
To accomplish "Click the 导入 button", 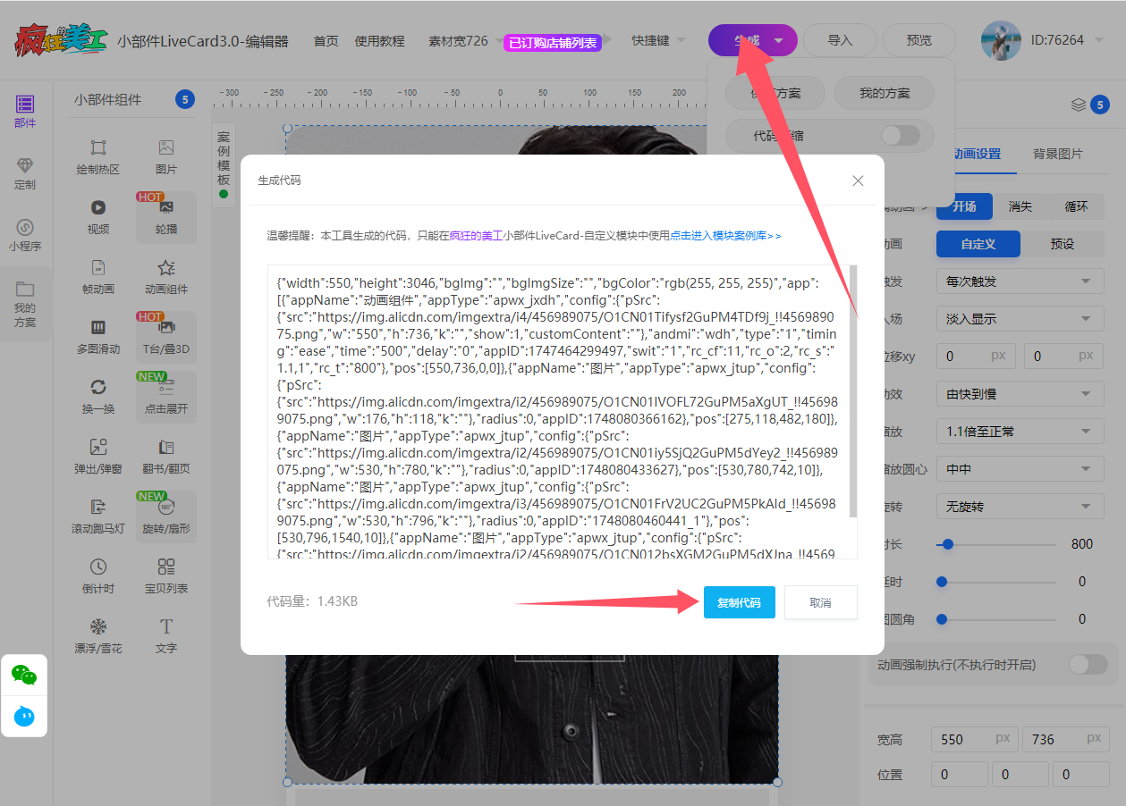I will tap(840, 41).
